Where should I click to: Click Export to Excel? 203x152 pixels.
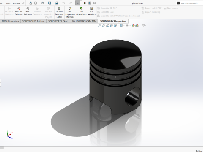coord(106,12)
